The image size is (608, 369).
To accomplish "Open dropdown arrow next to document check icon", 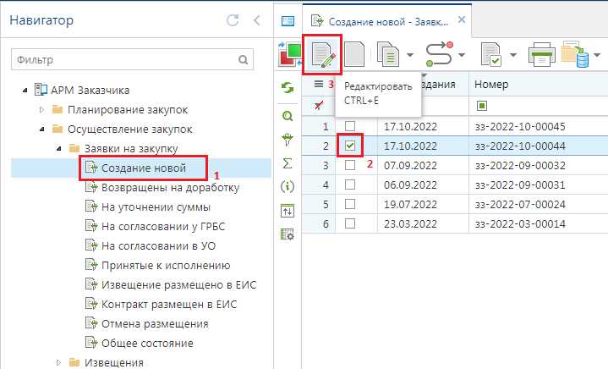I will [x=513, y=55].
